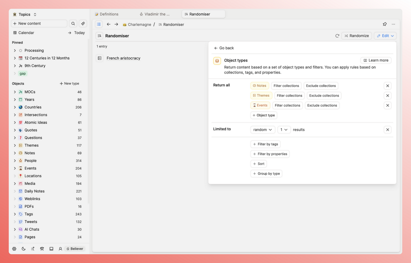The width and height of the screenshot is (411, 263).
Task: Open sidebar search
Action: tap(73, 24)
